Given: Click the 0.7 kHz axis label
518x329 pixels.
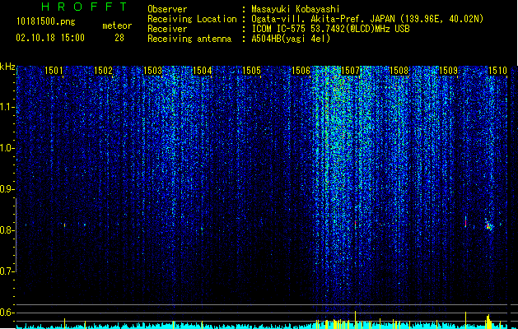Looking at the screenshot, I should click(7, 271).
